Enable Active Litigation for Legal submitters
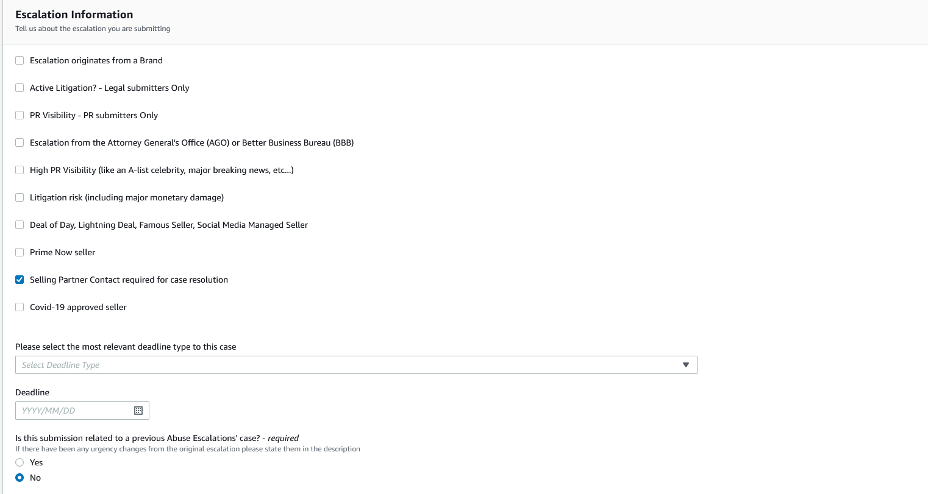Image resolution: width=928 pixels, height=494 pixels. (x=20, y=88)
